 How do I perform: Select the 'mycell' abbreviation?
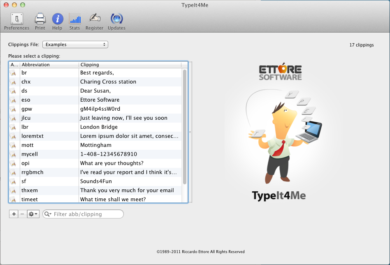(30, 154)
